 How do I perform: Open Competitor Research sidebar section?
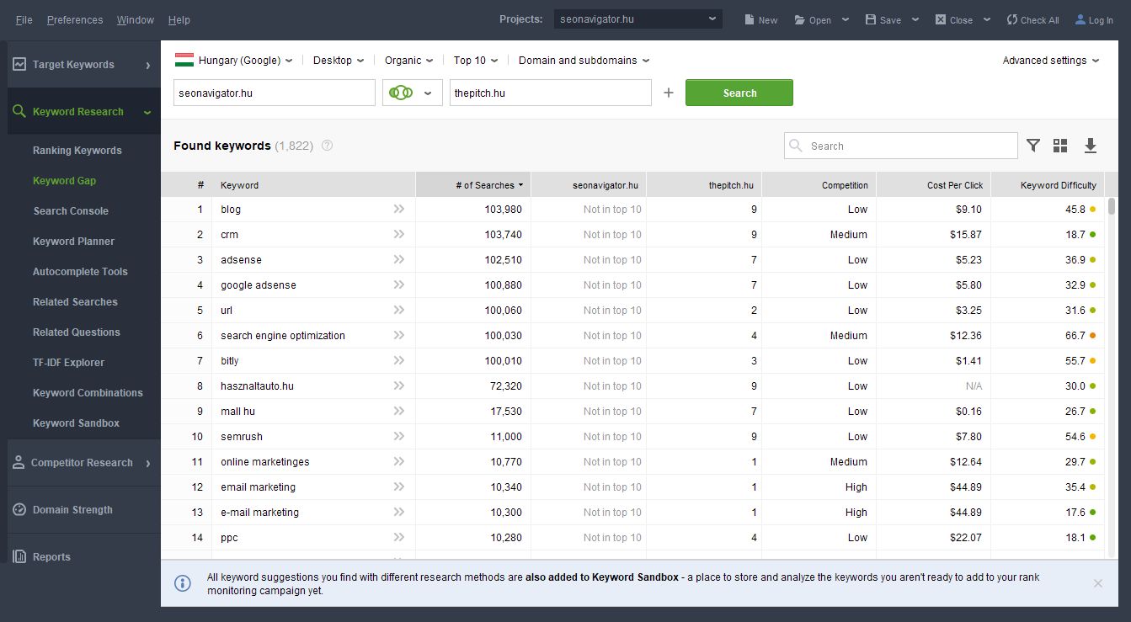(x=83, y=462)
